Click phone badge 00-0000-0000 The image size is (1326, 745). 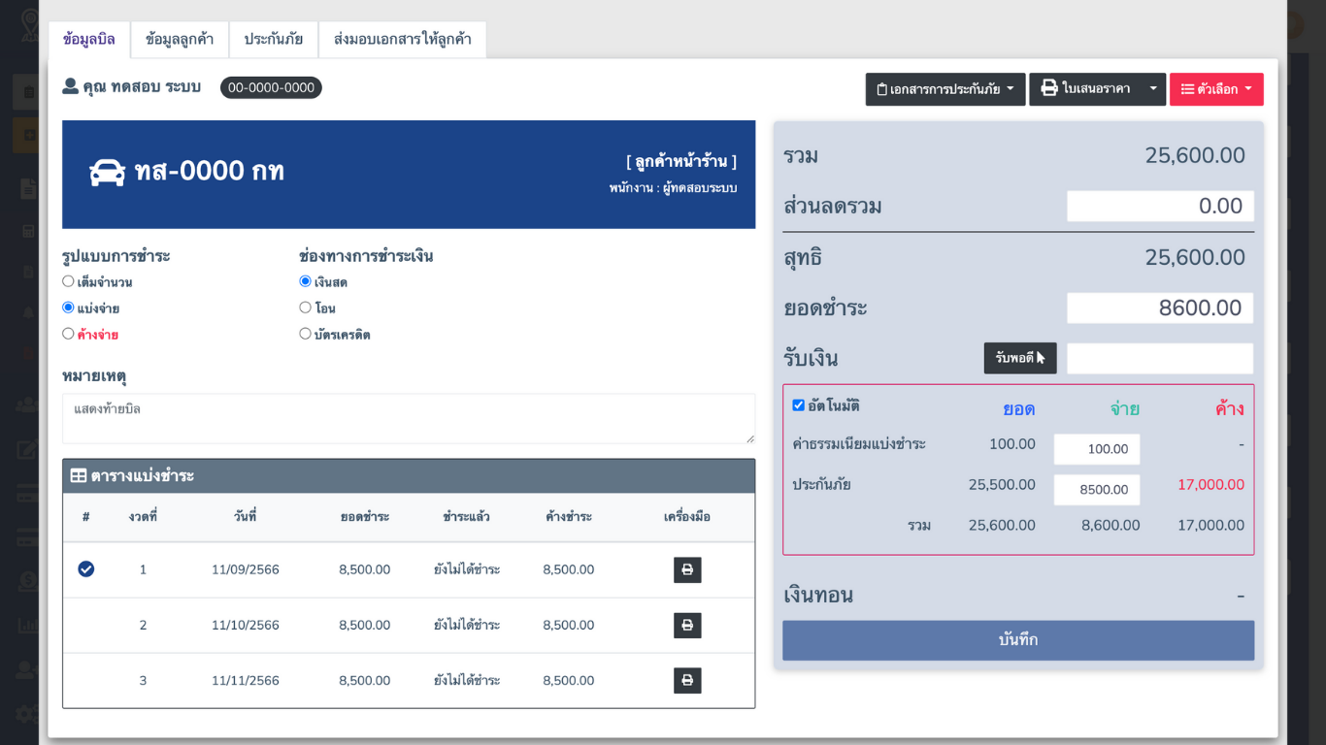pos(271,87)
